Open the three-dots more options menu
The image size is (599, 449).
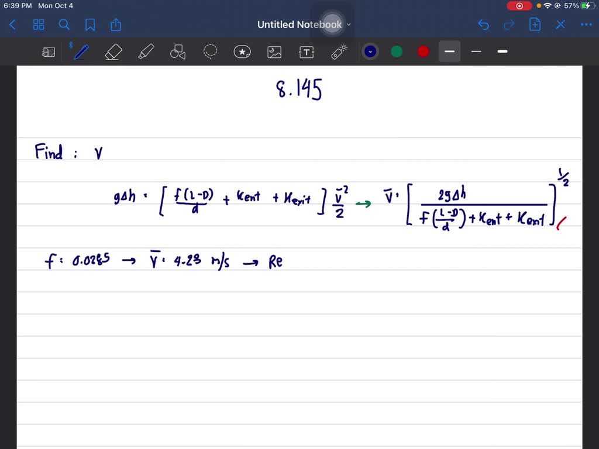coord(586,25)
